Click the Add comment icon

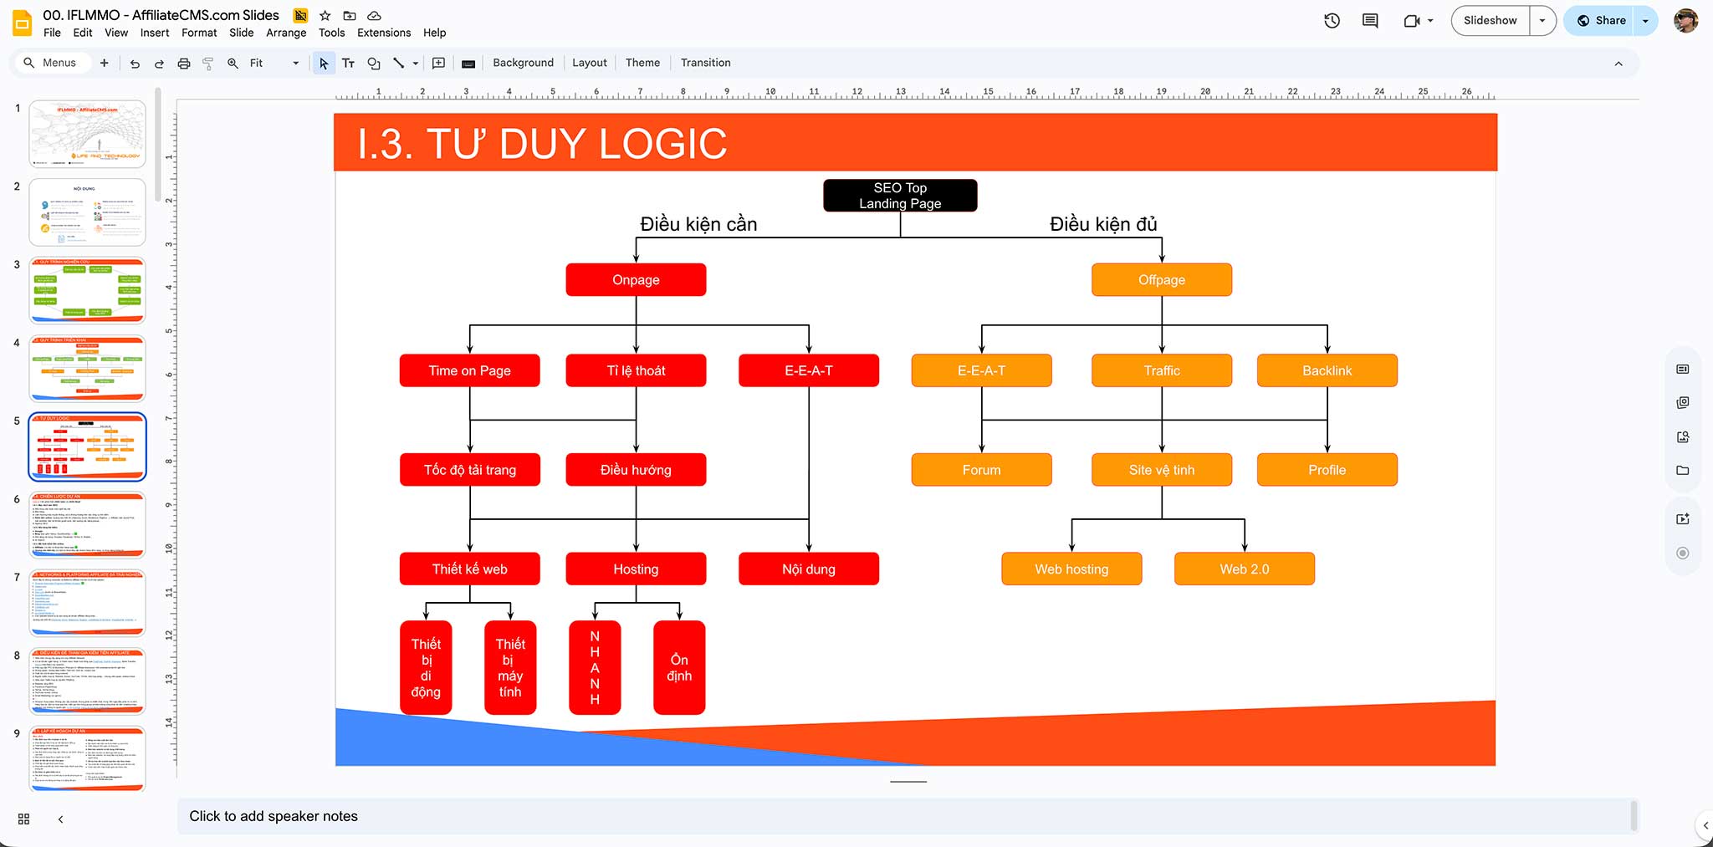(x=438, y=64)
